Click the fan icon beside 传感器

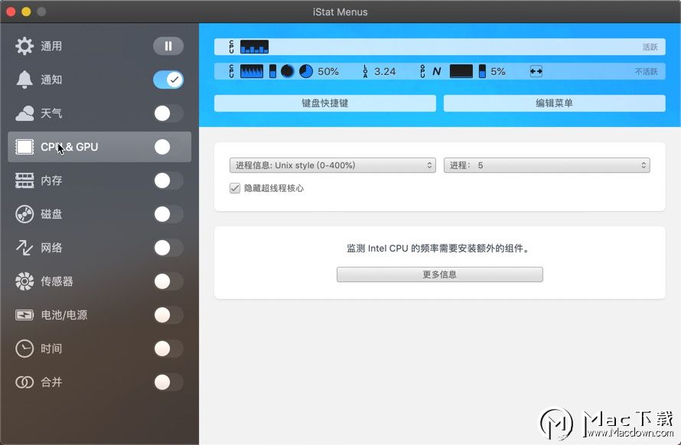pos(24,281)
